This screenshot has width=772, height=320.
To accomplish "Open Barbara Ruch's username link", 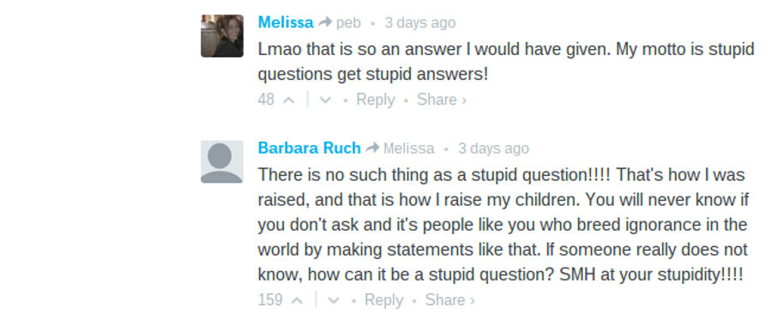I will coord(309,148).
